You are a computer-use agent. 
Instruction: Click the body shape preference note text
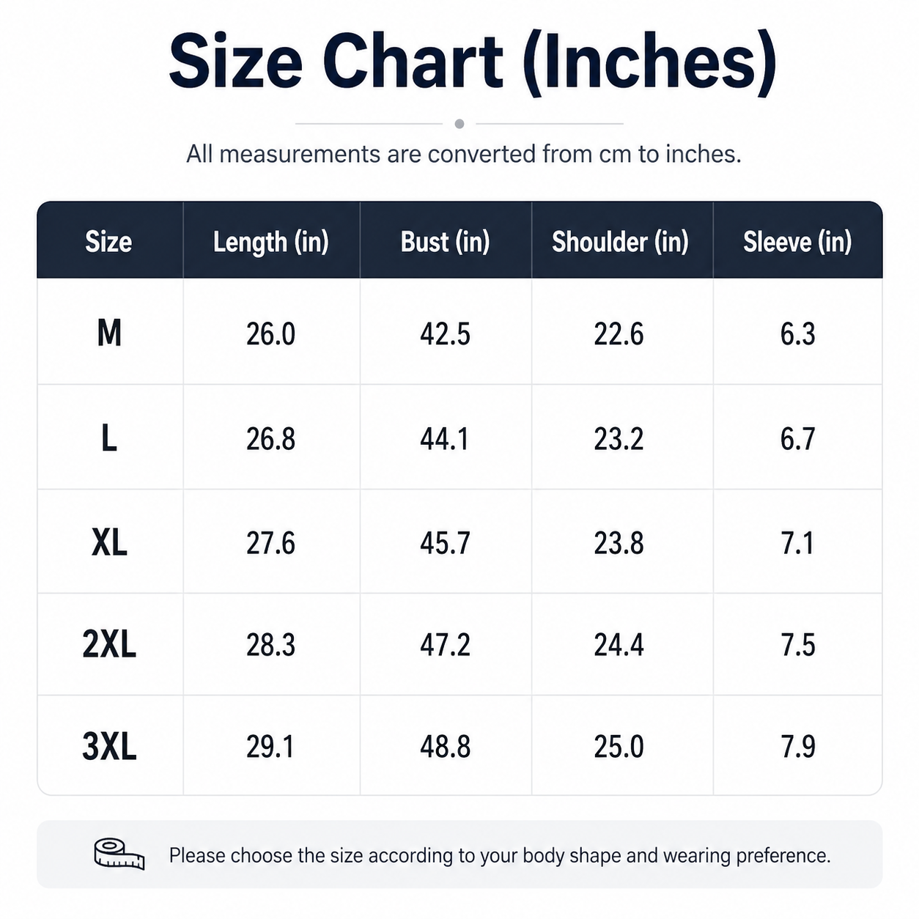[x=500, y=855]
